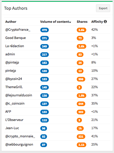Sort by Volume of content column
114x153 pixels.
55,22
